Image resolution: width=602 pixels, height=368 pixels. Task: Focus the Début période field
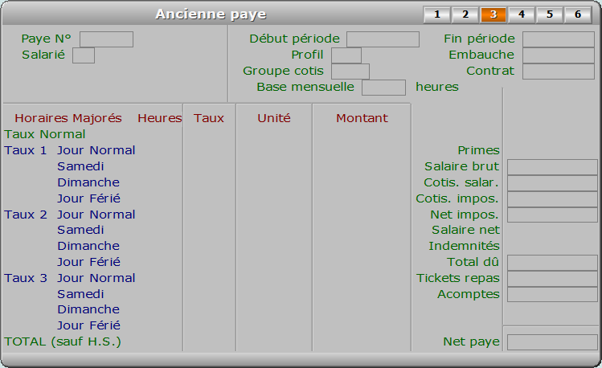coord(383,39)
